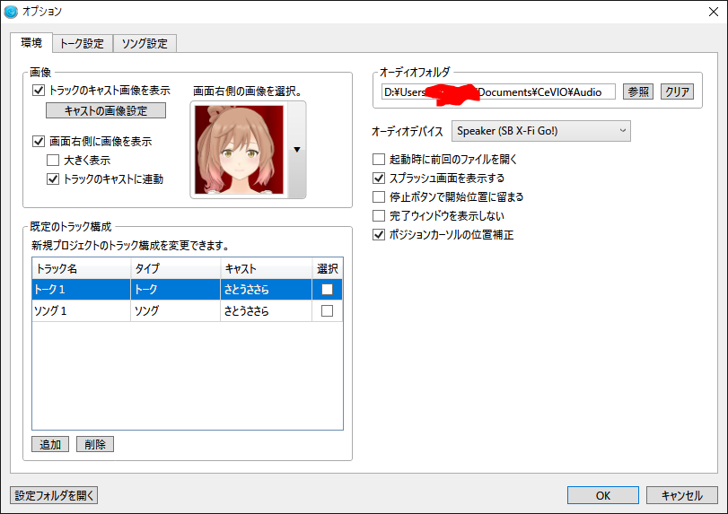Screen dimensions: 728x514
Task: Enable 起動時に前回のファイルを開く option
Action: coord(379,160)
